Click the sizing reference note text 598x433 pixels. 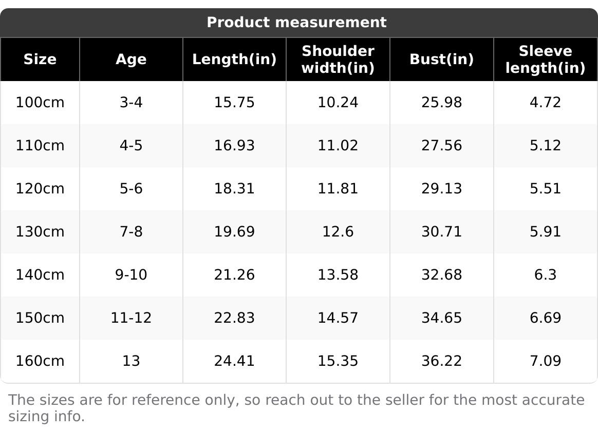pyautogui.click(x=296, y=408)
